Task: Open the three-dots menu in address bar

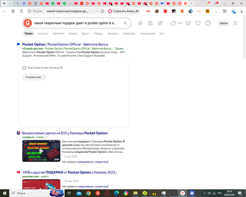Action: [97, 11]
